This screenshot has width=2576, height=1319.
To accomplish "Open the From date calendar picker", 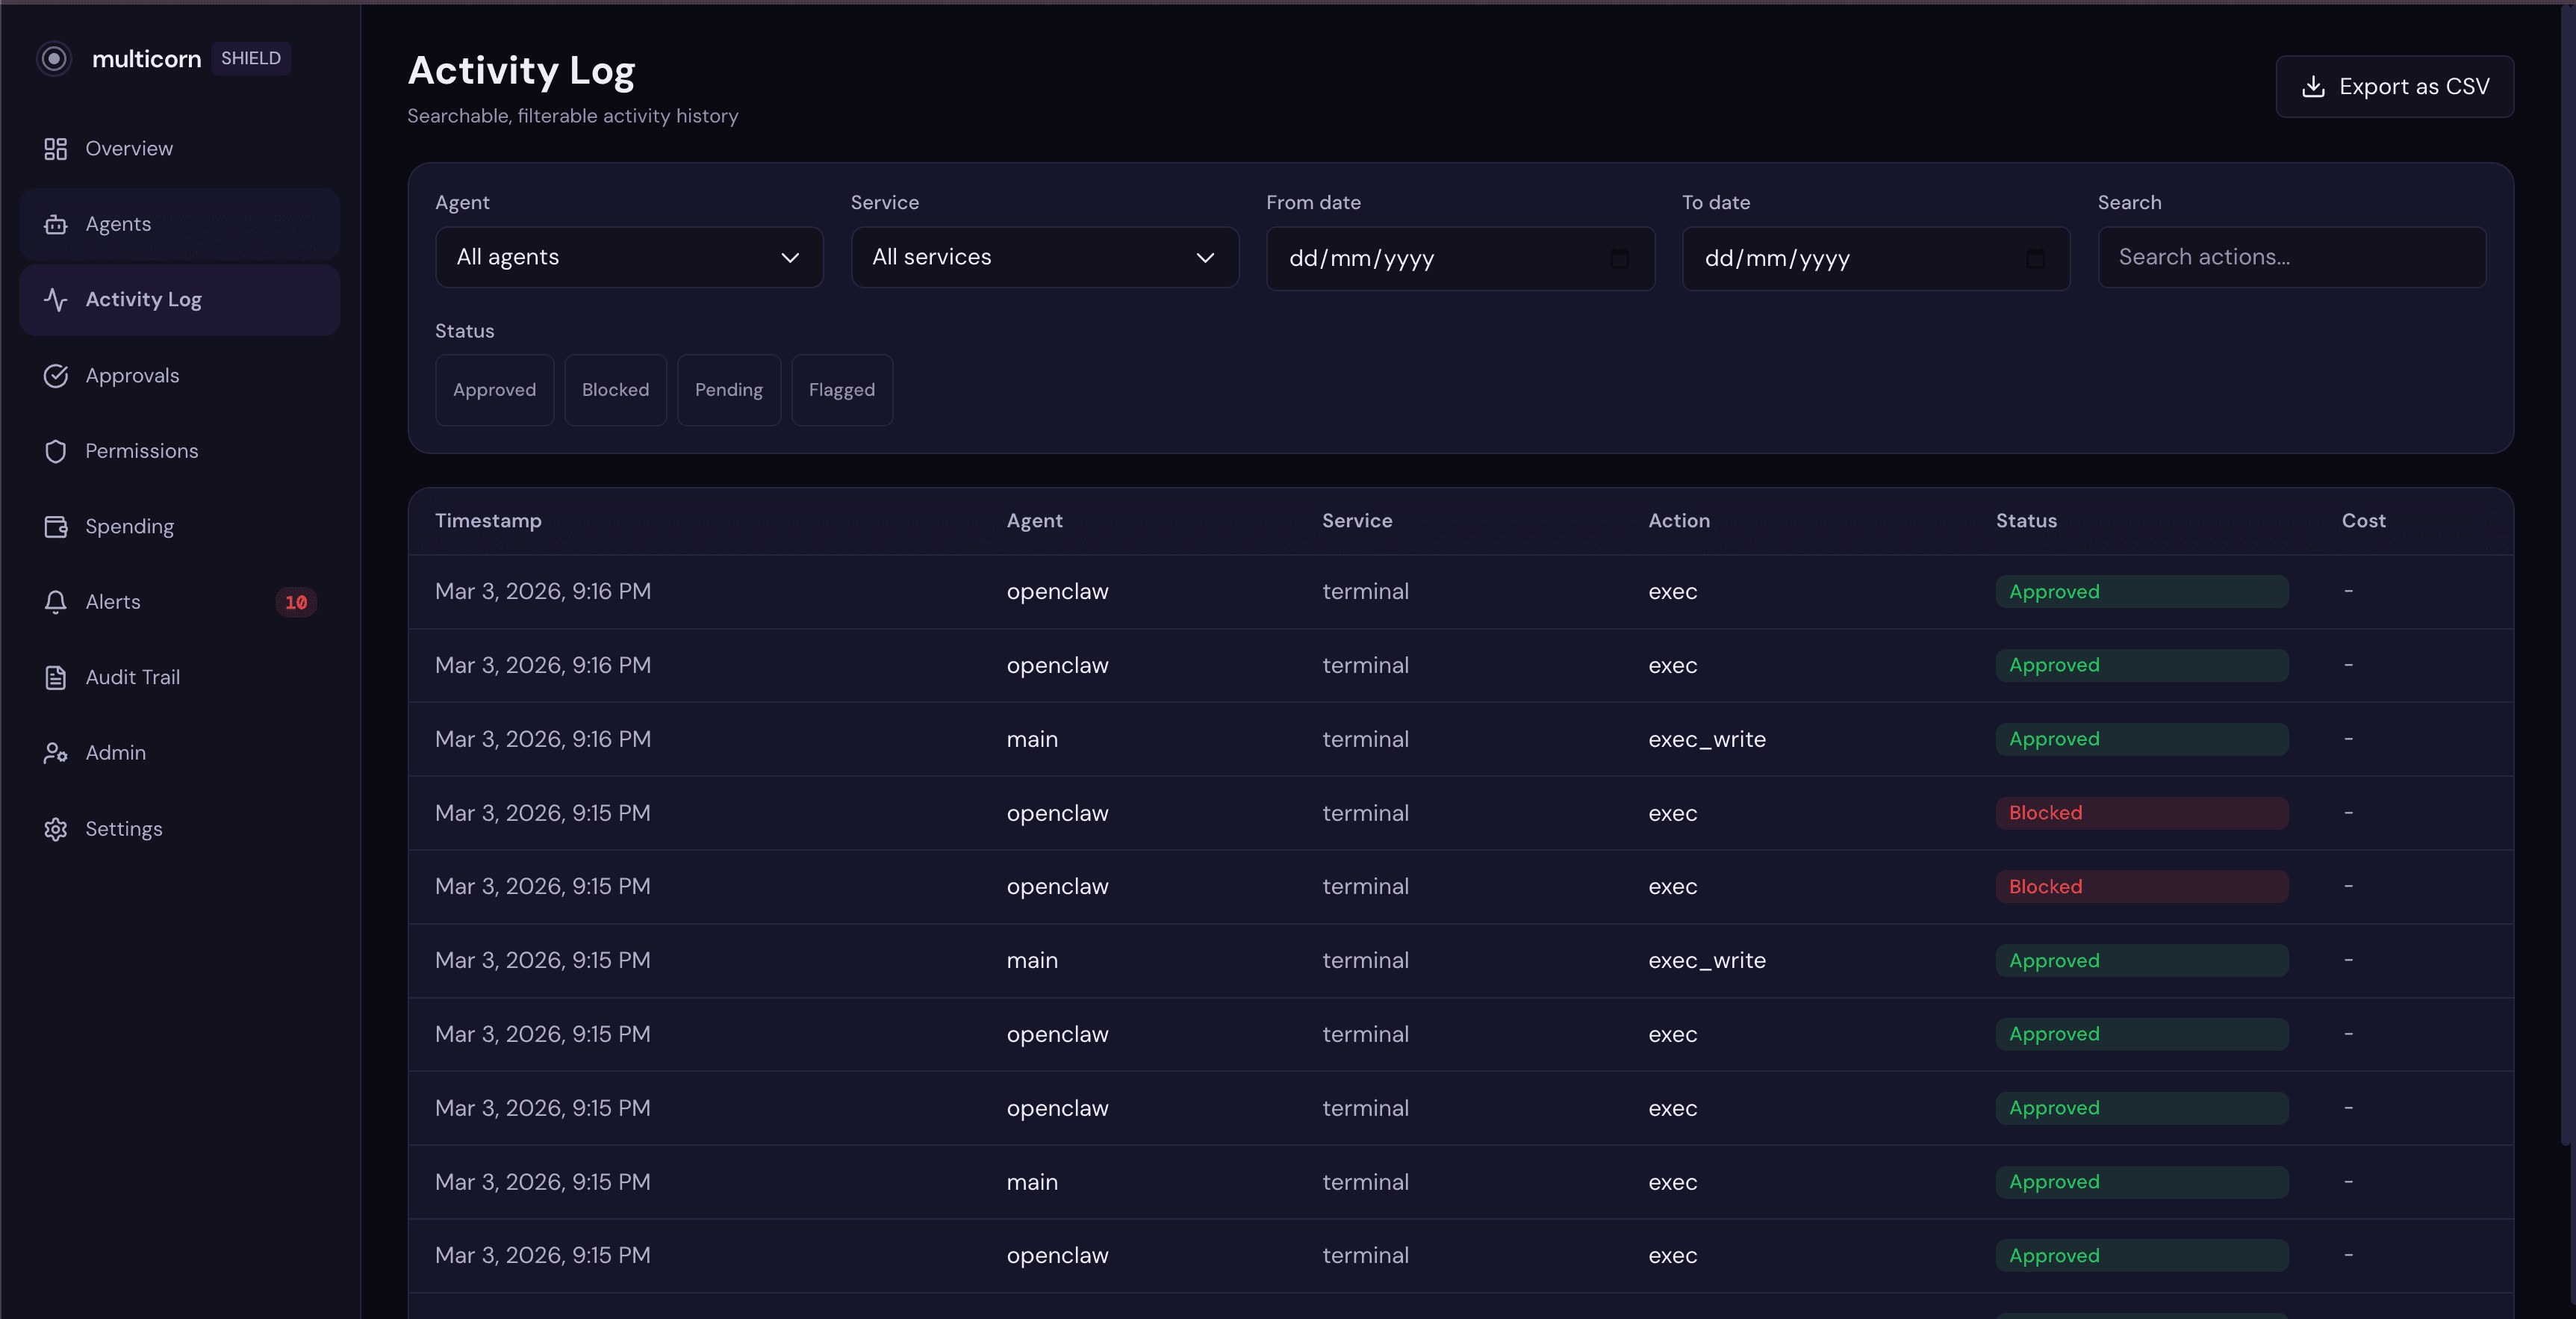I will pyautogui.click(x=1620, y=258).
